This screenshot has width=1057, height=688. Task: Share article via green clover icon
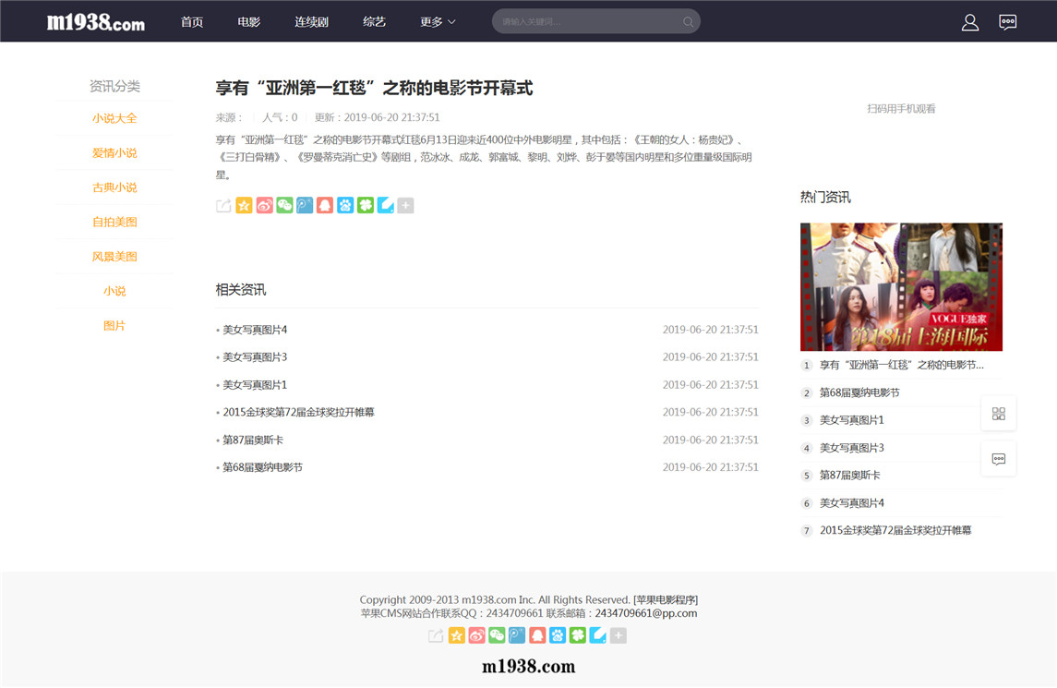pyautogui.click(x=366, y=206)
